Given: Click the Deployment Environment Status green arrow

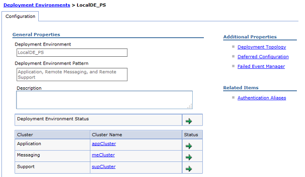Looking at the screenshot, I should click(189, 121).
